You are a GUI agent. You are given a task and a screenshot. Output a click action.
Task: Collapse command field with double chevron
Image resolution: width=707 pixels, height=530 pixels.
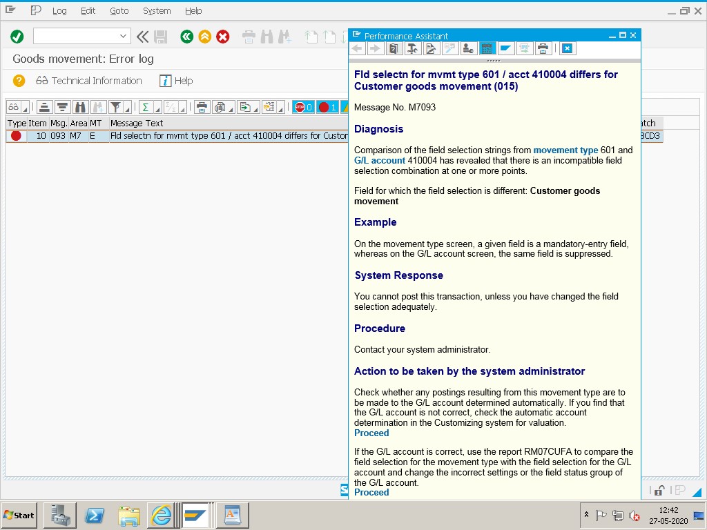point(142,37)
